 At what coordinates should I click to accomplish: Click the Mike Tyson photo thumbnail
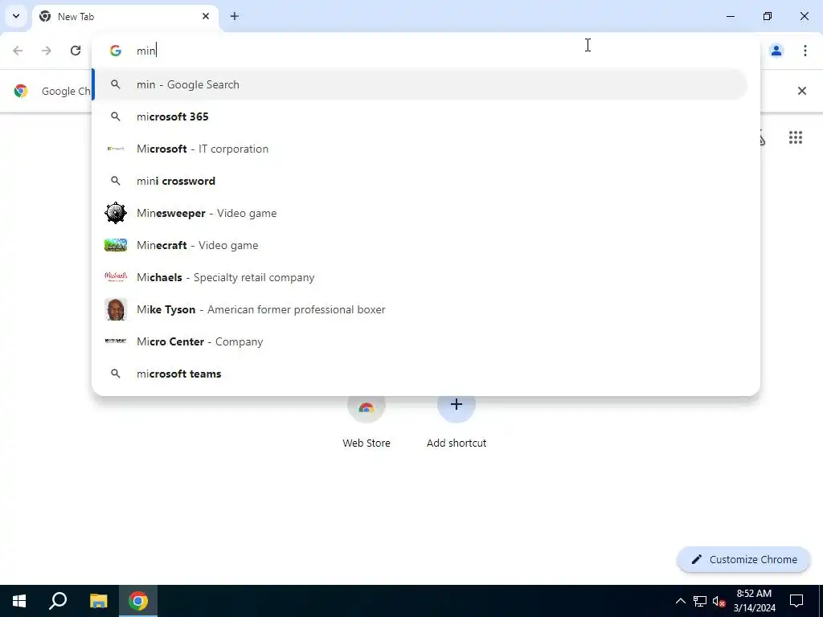coord(116,309)
